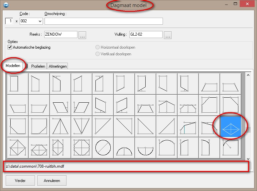The height and width of the screenshot is (191, 257).
Task: Choose the highlighted diamond shape model
Action: pos(231,126)
